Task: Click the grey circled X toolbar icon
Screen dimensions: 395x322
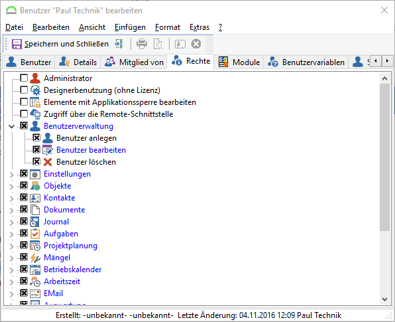Action: (x=196, y=44)
